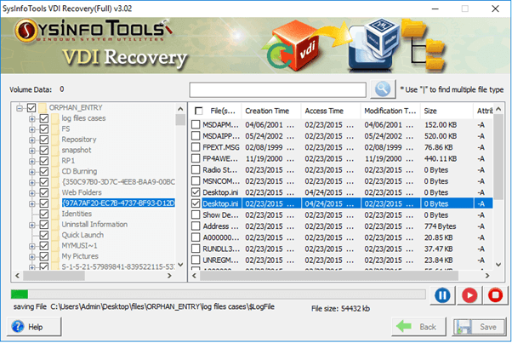
Task: Select the UNREGM file row
Action: (342, 260)
